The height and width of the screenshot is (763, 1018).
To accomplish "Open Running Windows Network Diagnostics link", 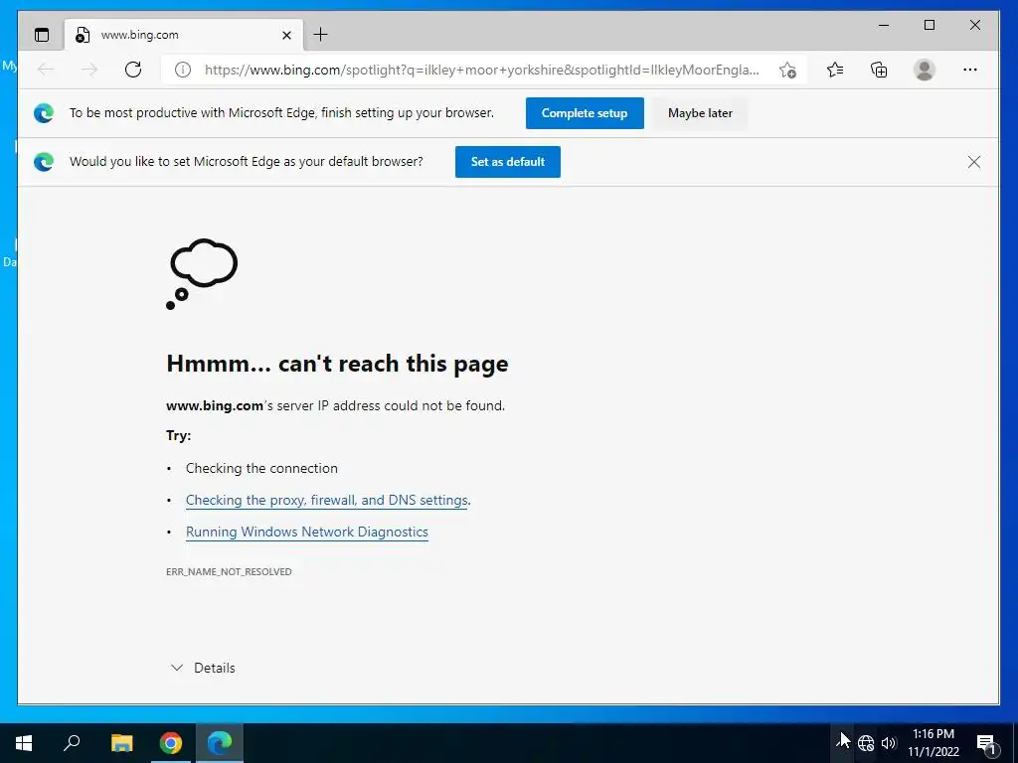I will pos(307,533).
